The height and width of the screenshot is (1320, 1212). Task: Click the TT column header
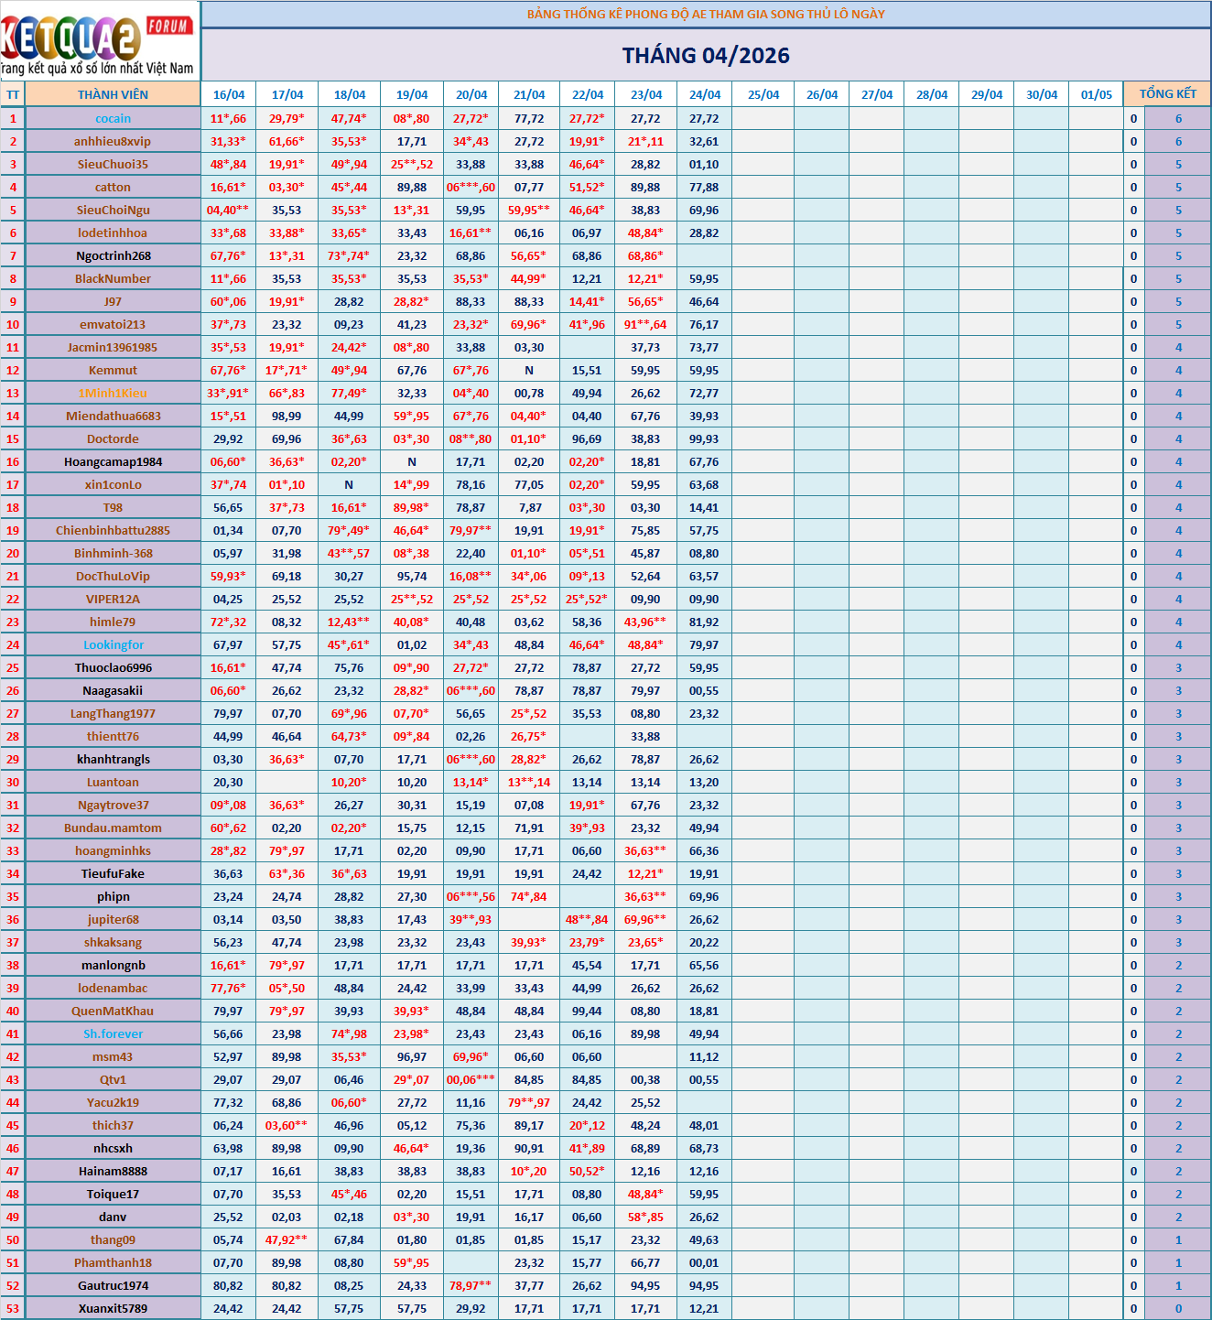(x=13, y=94)
